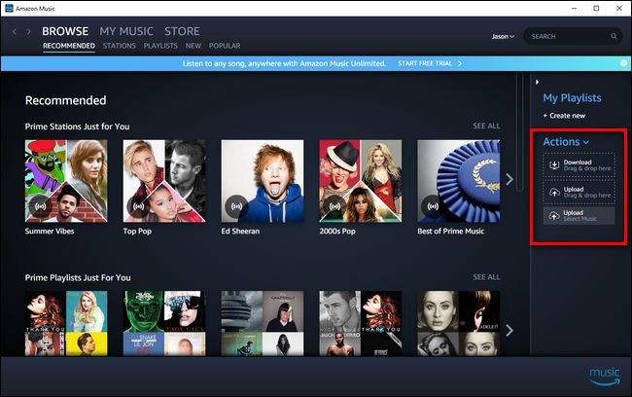The image size is (632, 397).
Task: Show the next Prime Stations with the arrow
Action: [509, 179]
